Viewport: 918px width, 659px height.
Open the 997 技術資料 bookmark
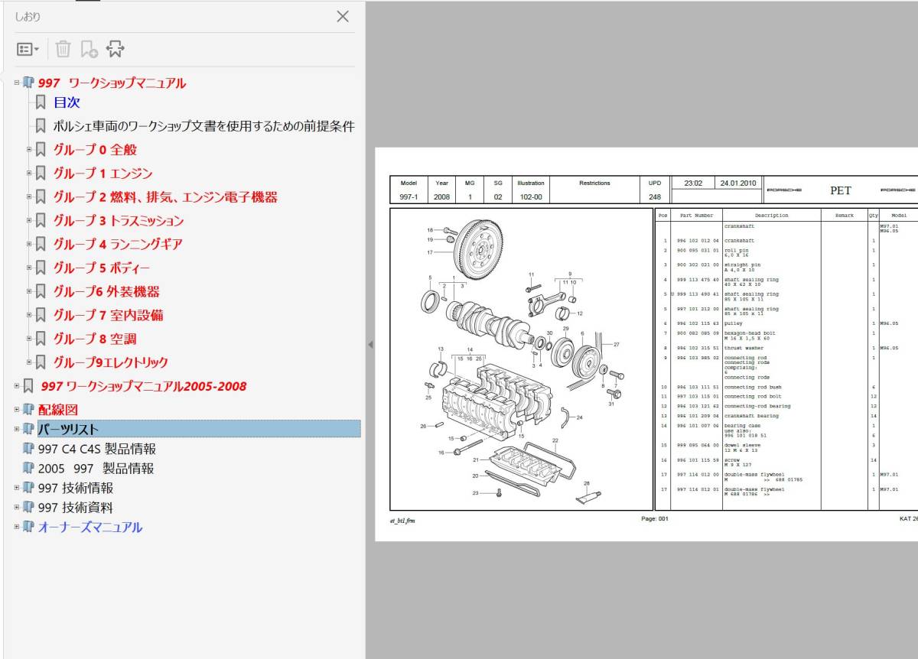point(75,508)
